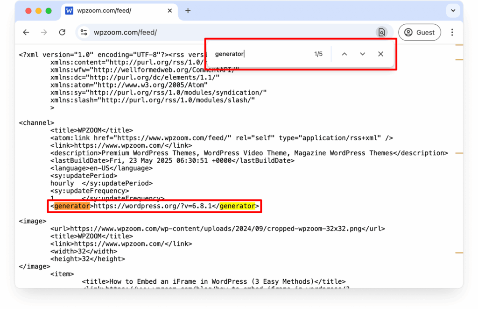Click the closing image tag
The width and height of the screenshot is (478, 309).
35,266
